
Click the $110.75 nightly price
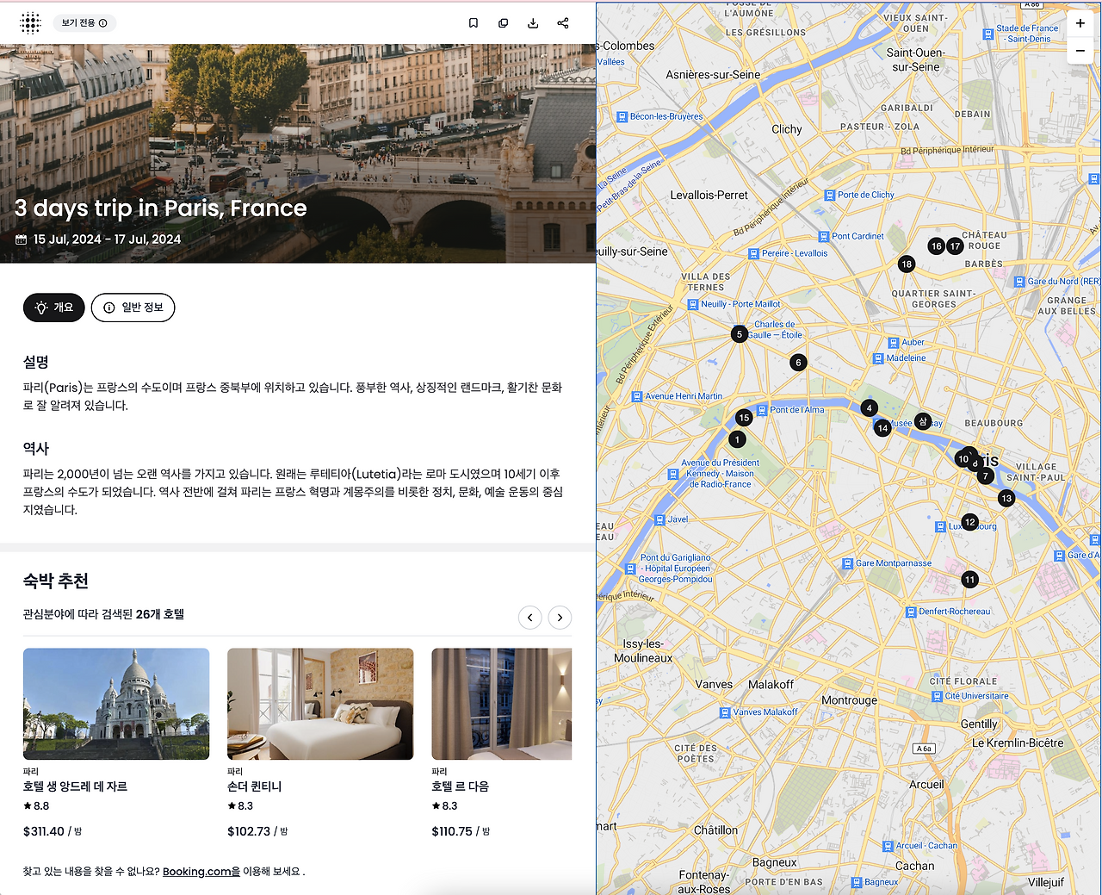click(x=453, y=831)
